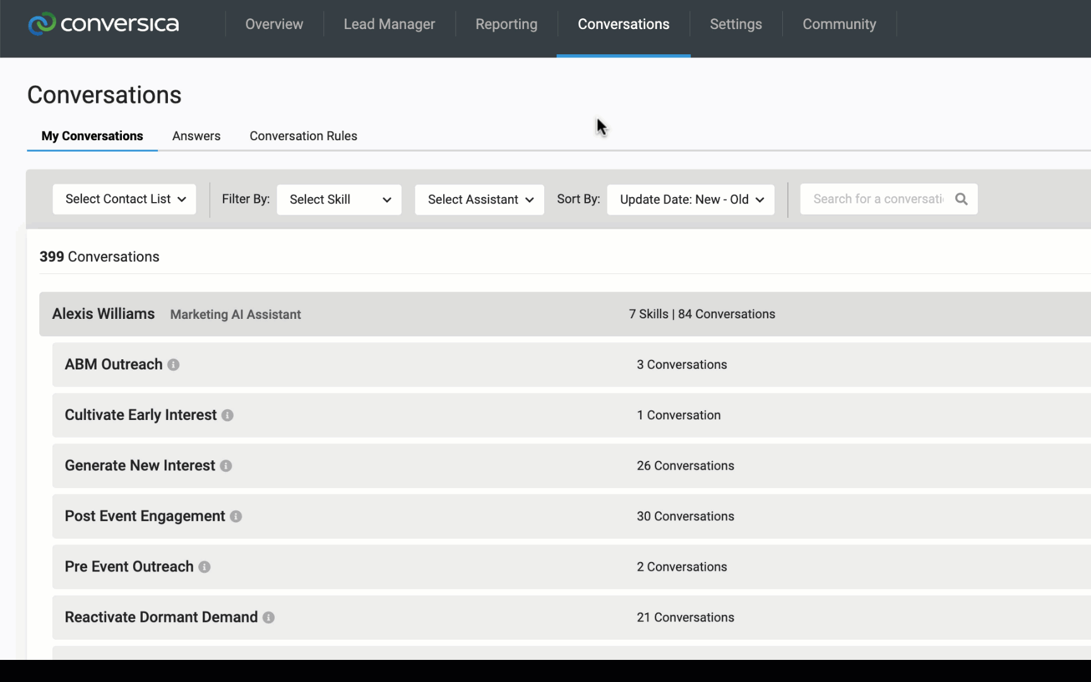The width and height of the screenshot is (1091, 682).
Task: Click Post Event Engagement info icon
Action: [235, 517]
